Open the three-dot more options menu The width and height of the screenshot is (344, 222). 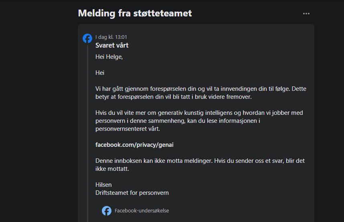306,14
